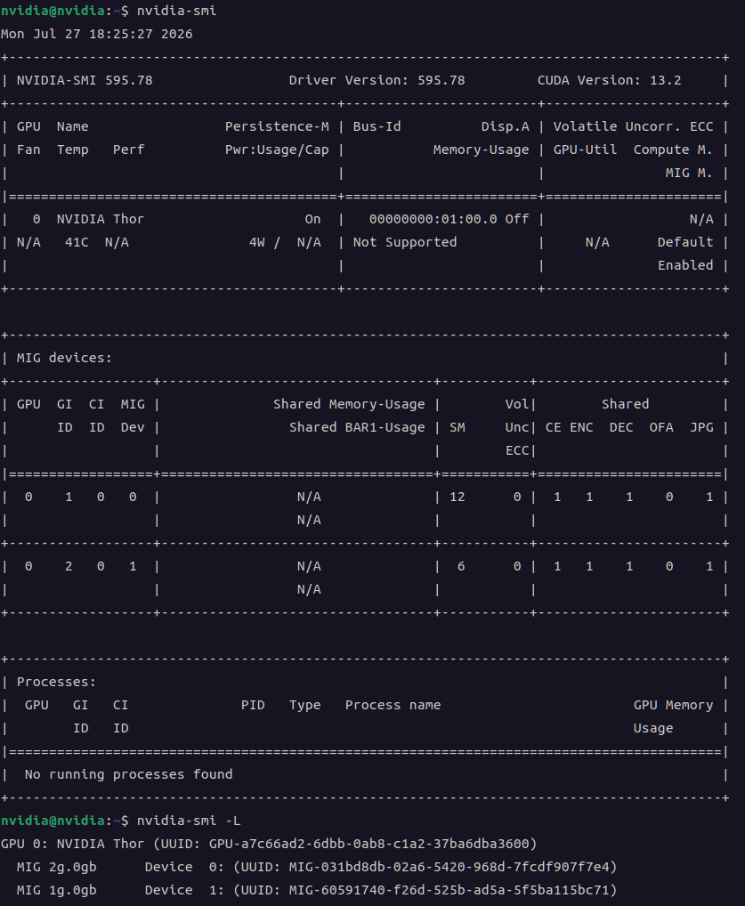This screenshot has height=906, width=745.
Task: Click the 'OFA' column header
Action: pos(661,427)
